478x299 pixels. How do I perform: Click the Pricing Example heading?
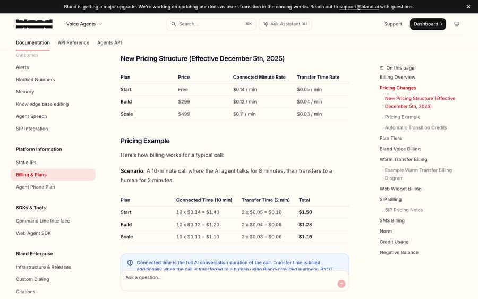(x=145, y=141)
